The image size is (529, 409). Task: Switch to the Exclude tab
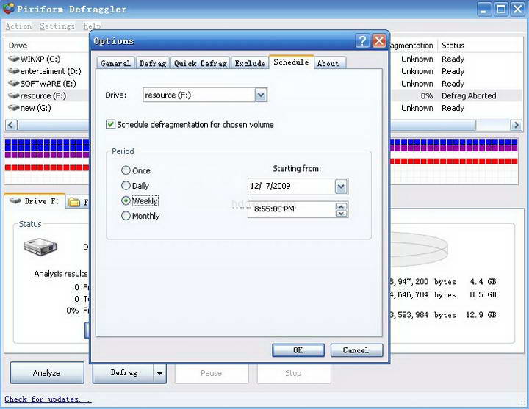tap(250, 63)
